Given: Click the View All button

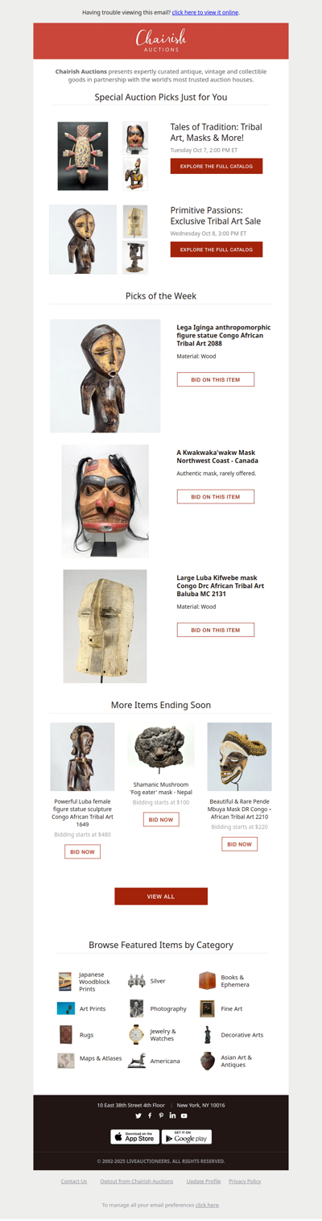Looking at the screenshot, I should [x=161, y=896].
